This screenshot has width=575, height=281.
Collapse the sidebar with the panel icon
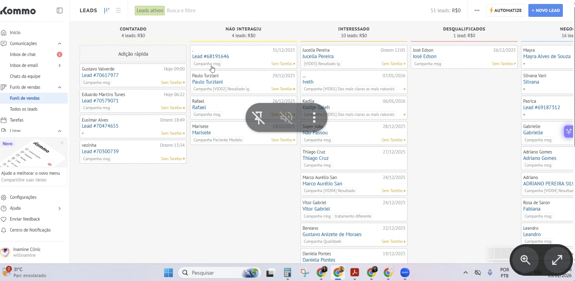60,11
